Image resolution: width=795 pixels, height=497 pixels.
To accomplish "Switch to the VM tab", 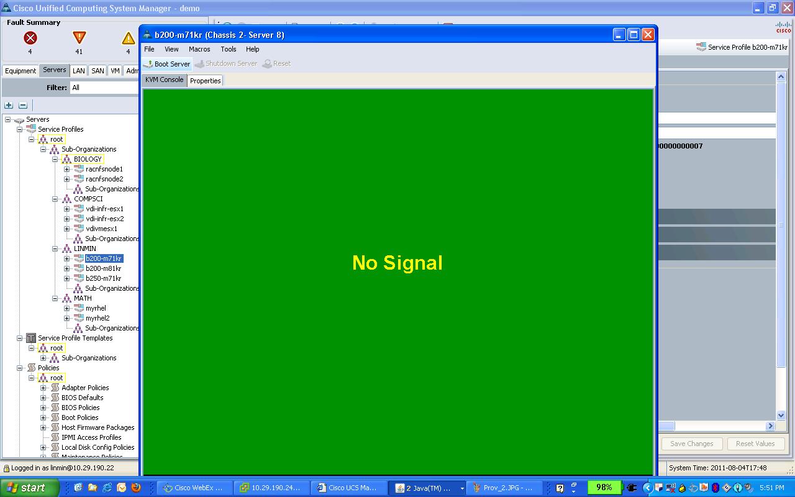I will click(x=115, y=71).
